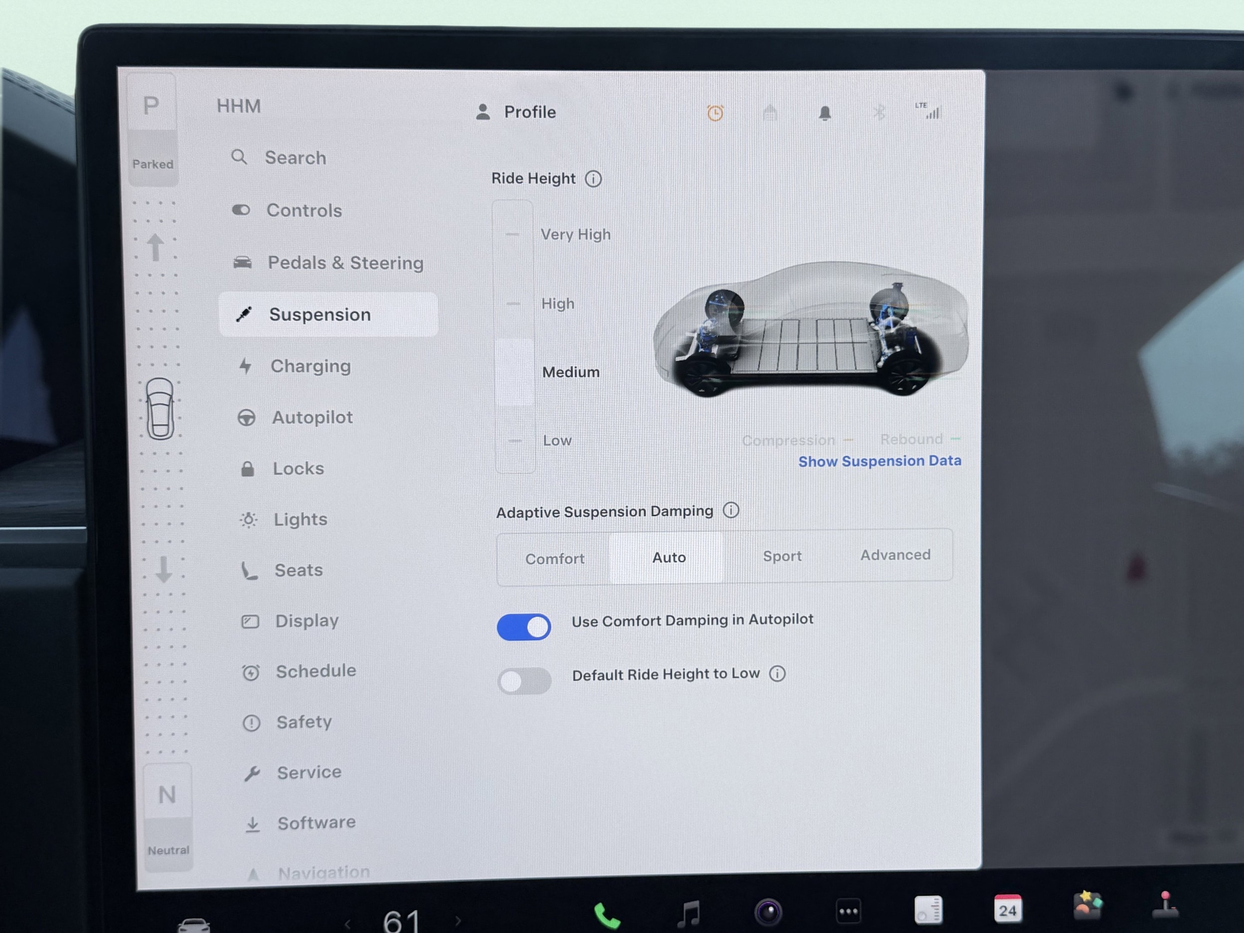Tap the alarm clock schedule icon

coord(715,113)
